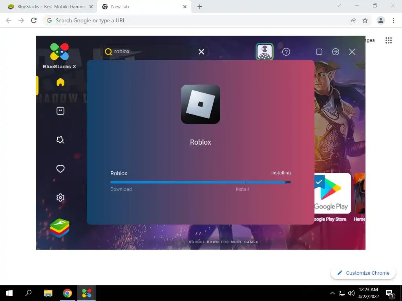402x301 pixels.
Task: Close the New Tab tab
Action: (185, 7)
